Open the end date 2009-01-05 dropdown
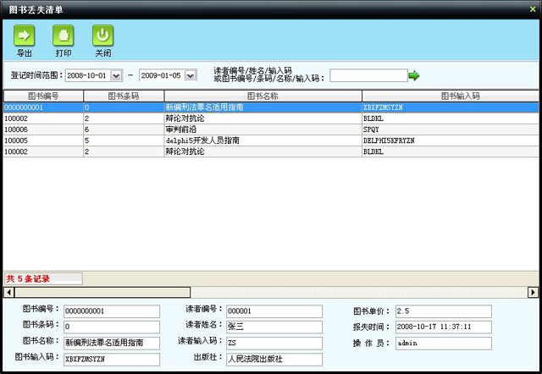542x374 pixels. [190, 75]
